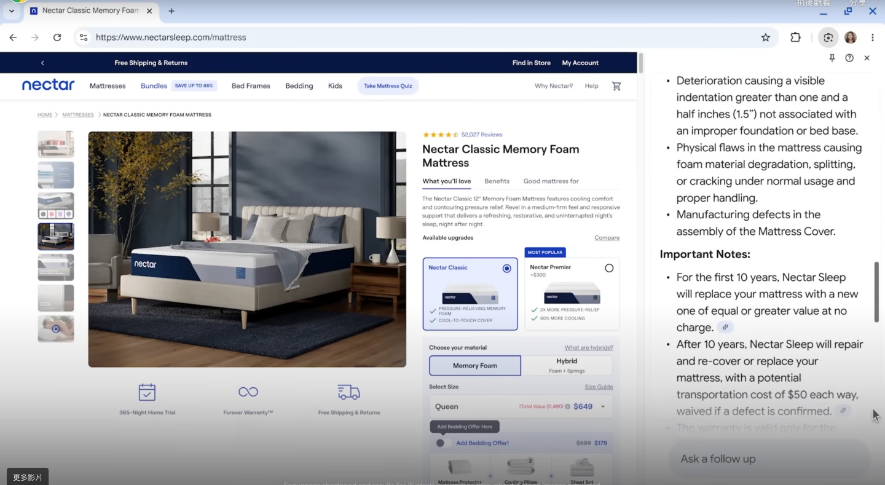Viewport: 885px width, 485px height.
Task: Toggle the Add Bedding Offer switch
Action: 444,443
